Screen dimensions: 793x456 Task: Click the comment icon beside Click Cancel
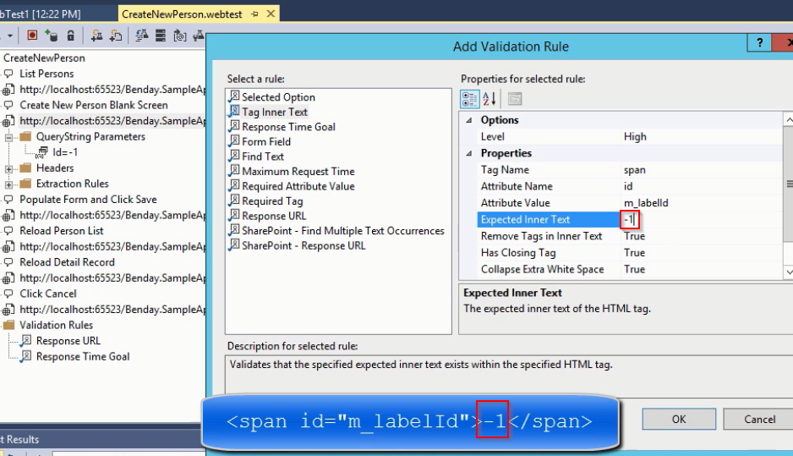point(8,294)
